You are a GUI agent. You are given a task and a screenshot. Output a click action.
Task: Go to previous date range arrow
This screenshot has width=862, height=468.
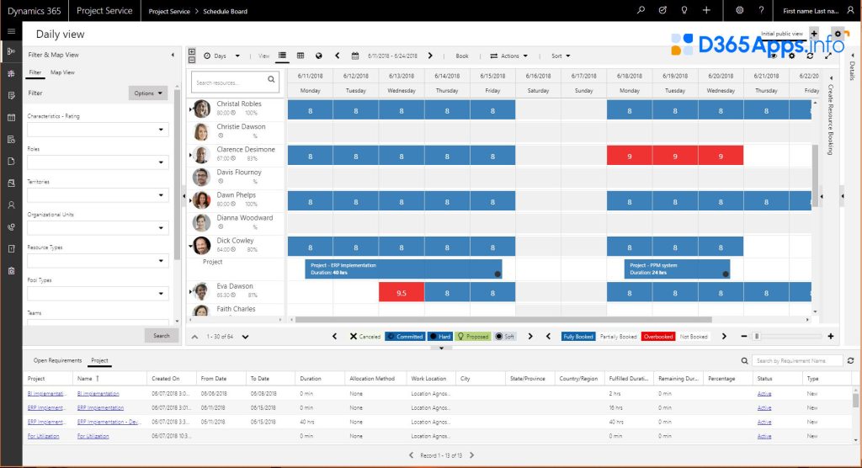click(x=337, y=56)
